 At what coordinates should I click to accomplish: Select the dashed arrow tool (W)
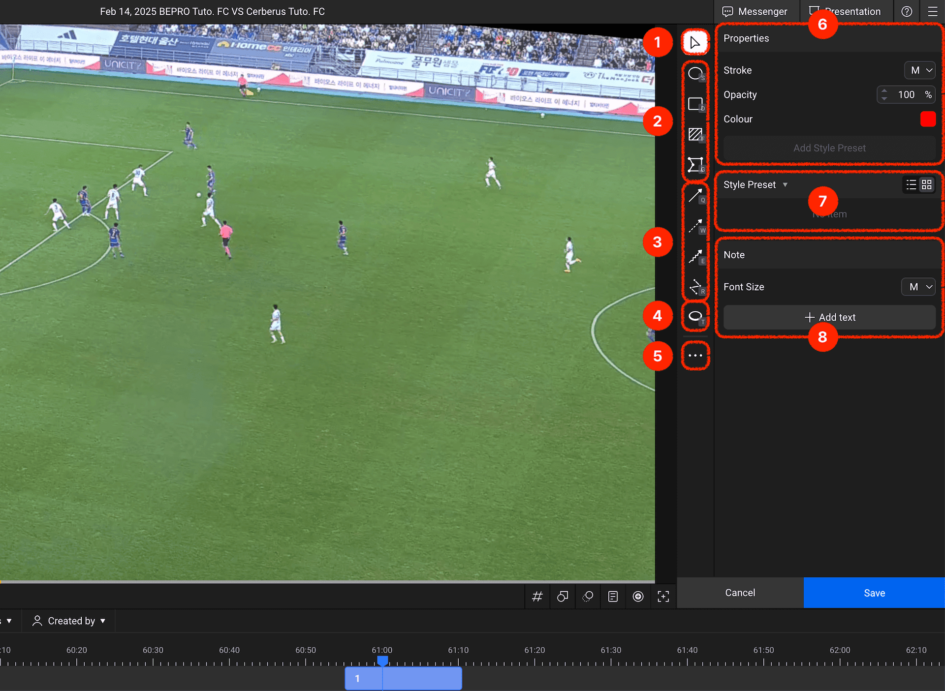click(695, 226)
